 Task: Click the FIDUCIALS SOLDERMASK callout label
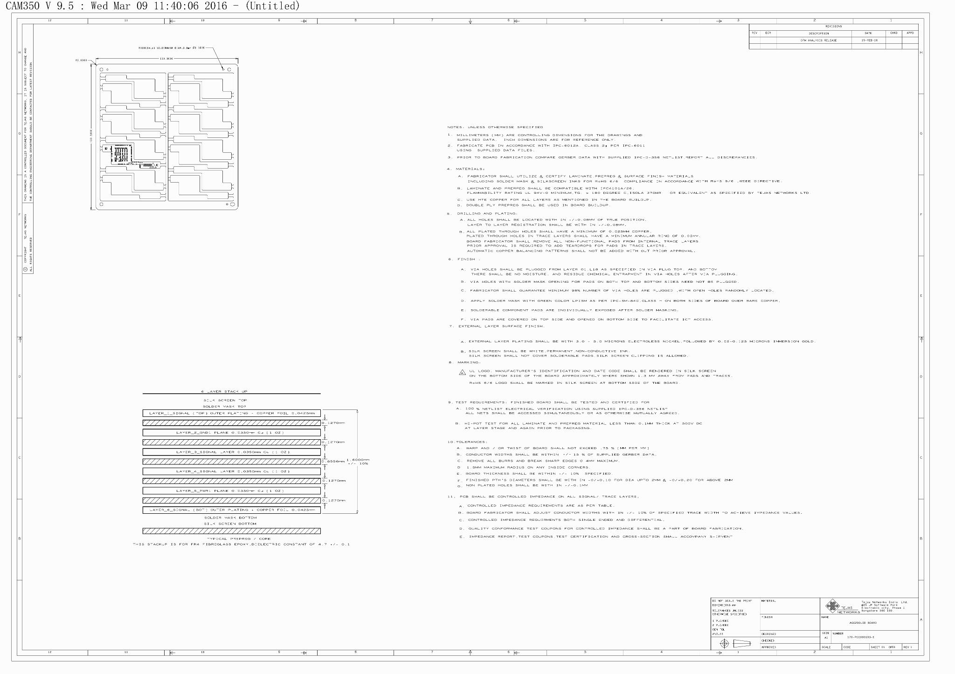click(x=172, y=48)
